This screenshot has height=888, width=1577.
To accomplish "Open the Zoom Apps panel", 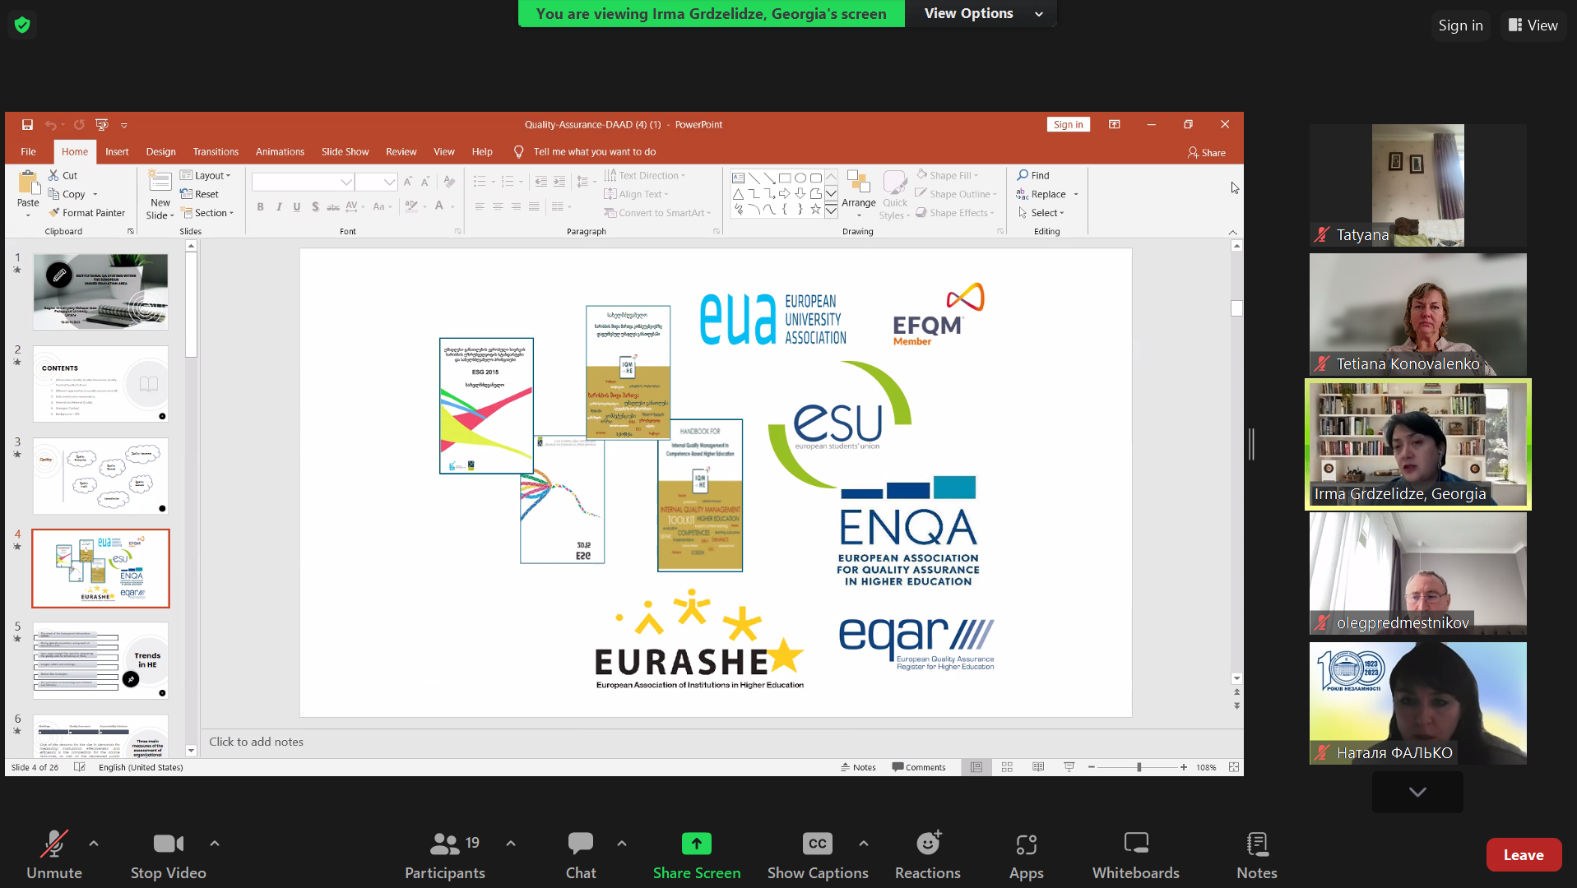I will [1026, 853].
